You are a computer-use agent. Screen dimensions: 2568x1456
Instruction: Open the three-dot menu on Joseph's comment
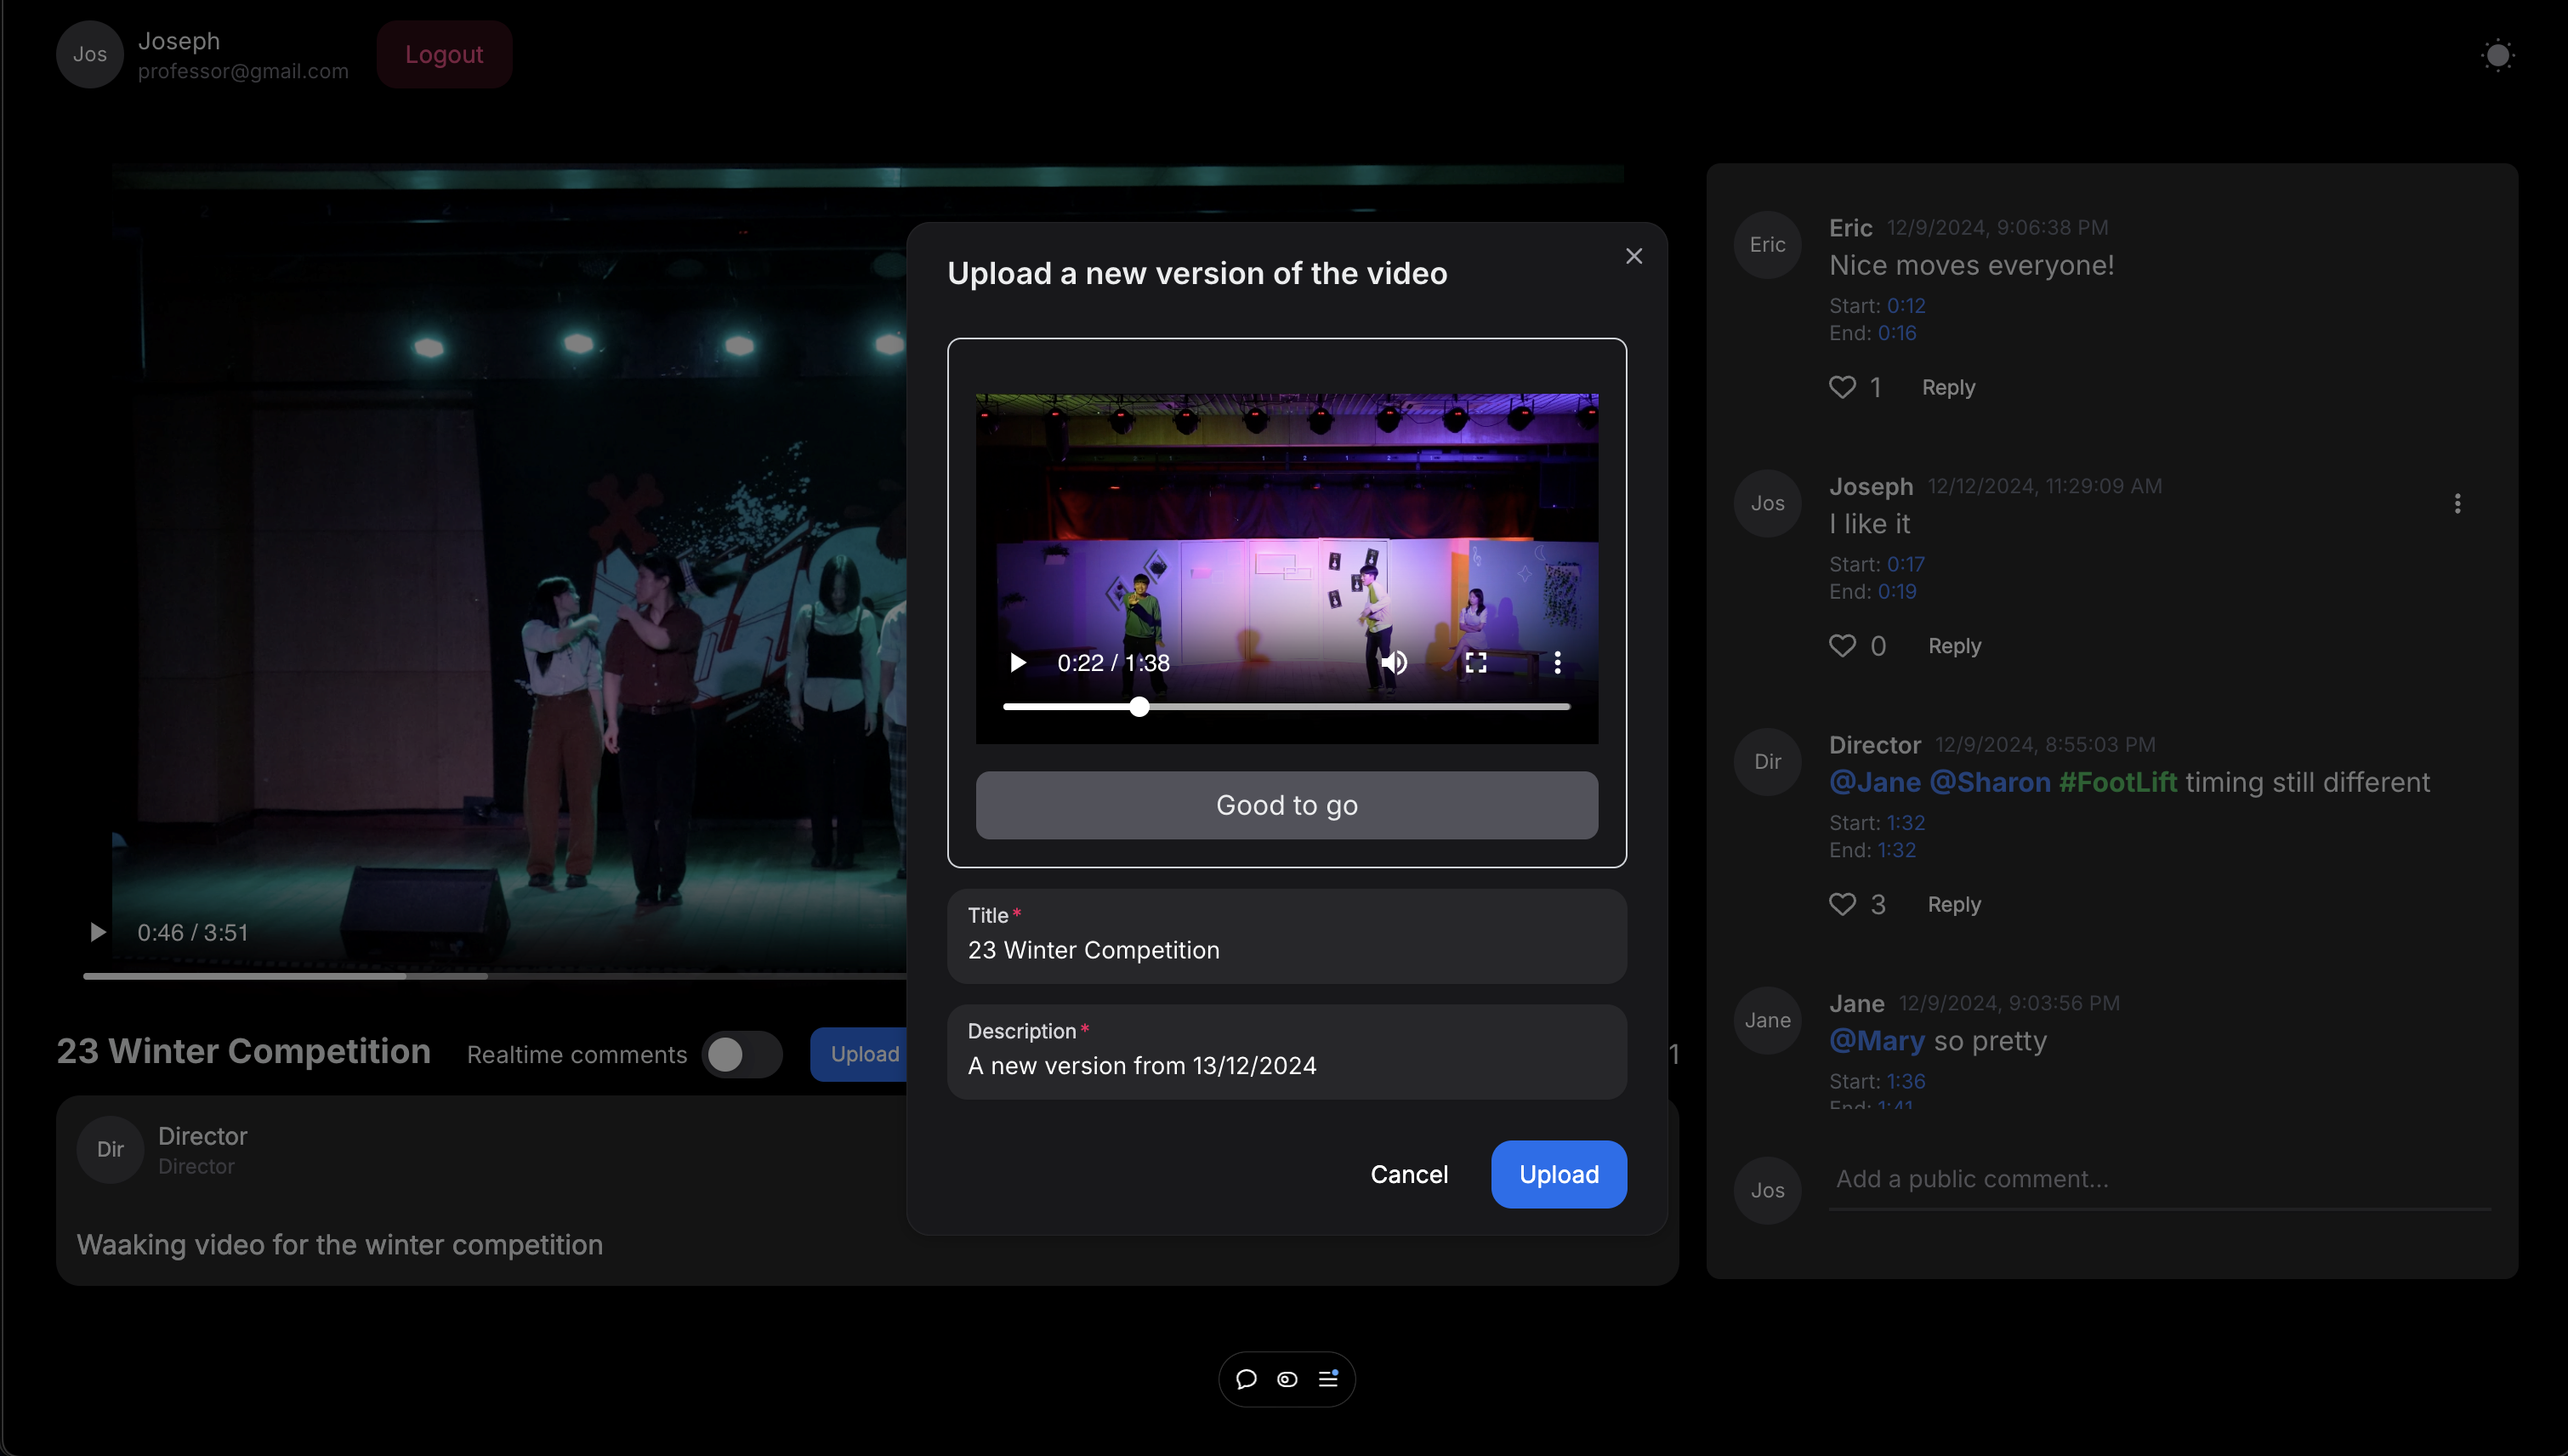tap(2457, 504)
